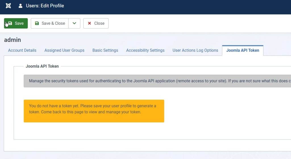Open User Actions Log Options tab
The width and height of the screenshot is (291, 159).
click(195, 51)
